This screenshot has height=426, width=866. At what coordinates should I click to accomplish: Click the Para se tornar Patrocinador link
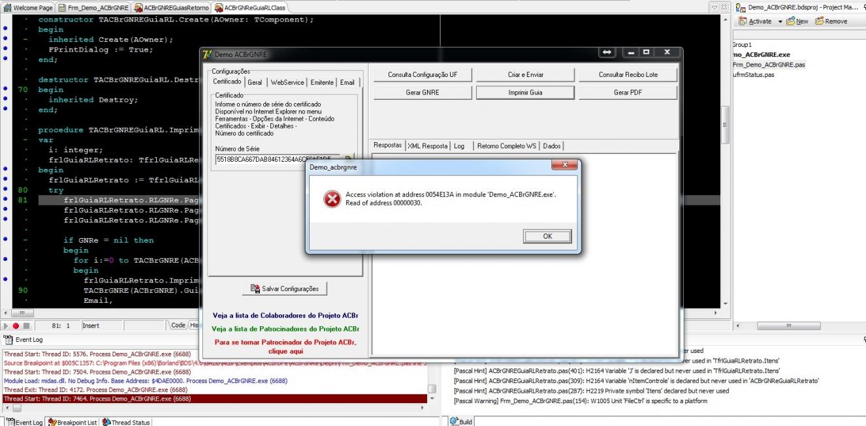(285, 346)
